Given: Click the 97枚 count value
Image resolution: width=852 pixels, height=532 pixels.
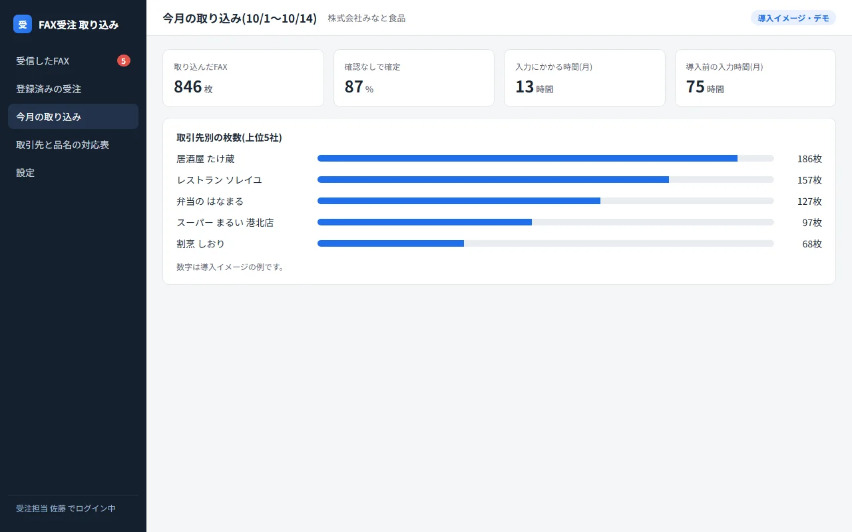Looking at the screenshot, I should click(812, 223).
